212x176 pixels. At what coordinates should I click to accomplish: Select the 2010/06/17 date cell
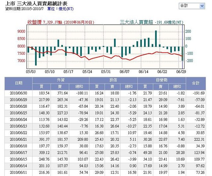pos(19,153)
